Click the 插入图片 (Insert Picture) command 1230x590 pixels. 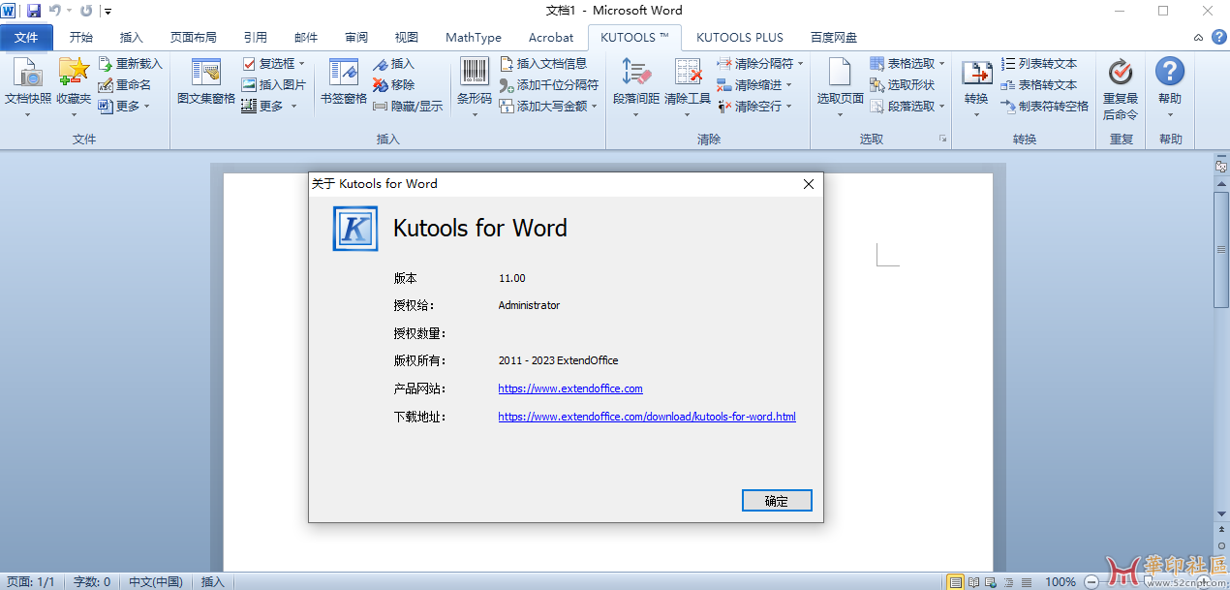click(274, 84)
